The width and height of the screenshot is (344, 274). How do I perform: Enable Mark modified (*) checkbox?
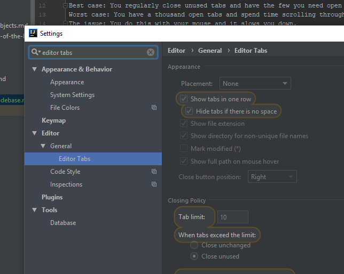184,148
